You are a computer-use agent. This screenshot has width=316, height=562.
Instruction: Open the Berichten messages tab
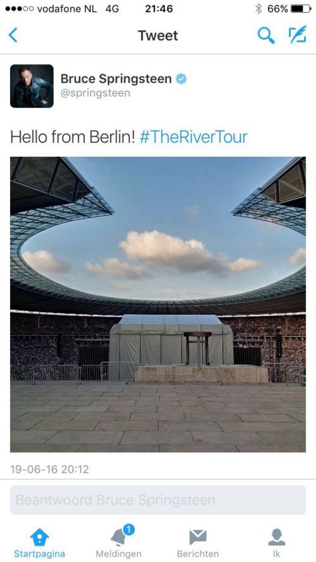click(x=198, y=543)
